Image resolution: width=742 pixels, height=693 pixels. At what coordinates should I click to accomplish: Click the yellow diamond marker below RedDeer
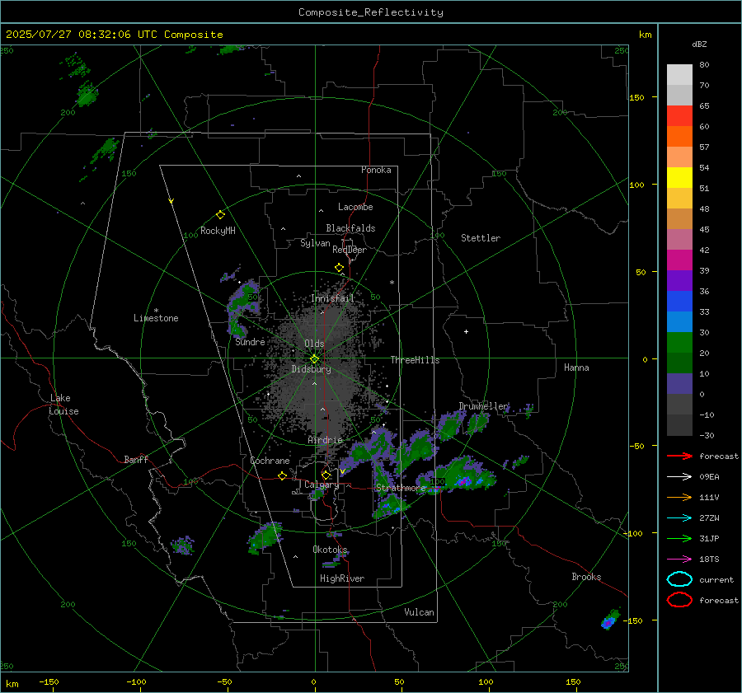(339, 268)
